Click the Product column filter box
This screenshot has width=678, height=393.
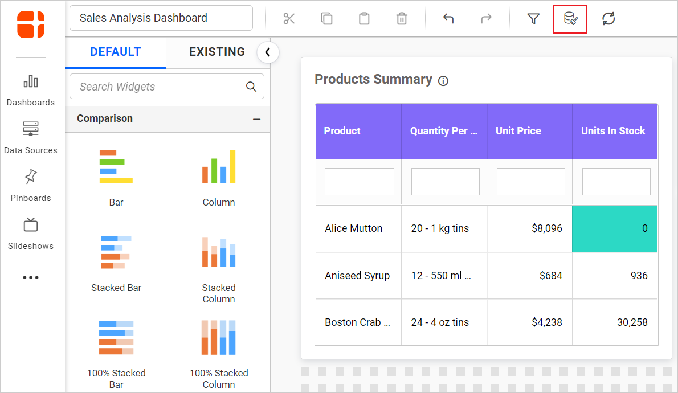(359, 182)
